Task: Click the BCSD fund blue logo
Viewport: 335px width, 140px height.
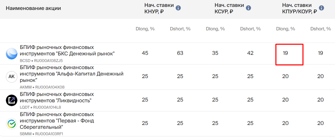Action: pyautogui.click(x=12, y=53)
